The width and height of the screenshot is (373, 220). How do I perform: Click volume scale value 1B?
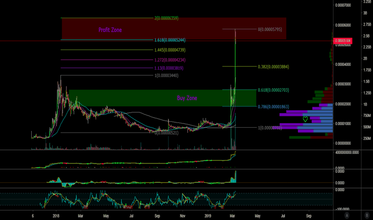[x=365, y=104]
